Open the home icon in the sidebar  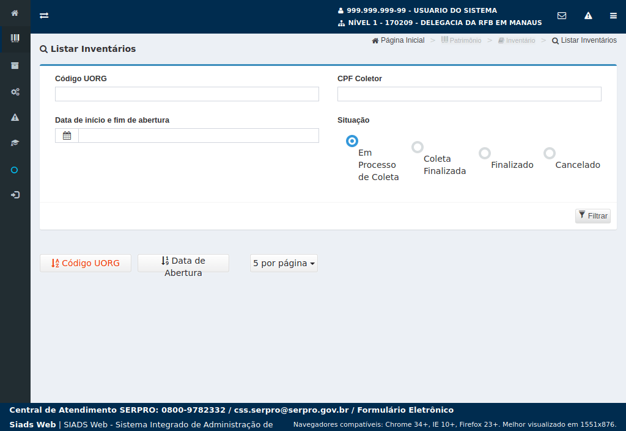[x=15, y=13]
